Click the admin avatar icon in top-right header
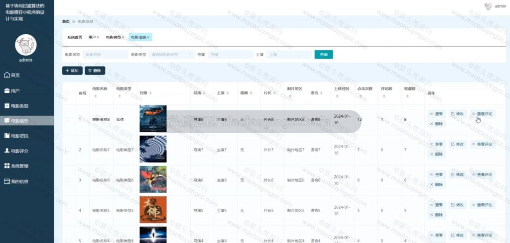510x243 pixels. pyautogui.click(x=488, y=6)
